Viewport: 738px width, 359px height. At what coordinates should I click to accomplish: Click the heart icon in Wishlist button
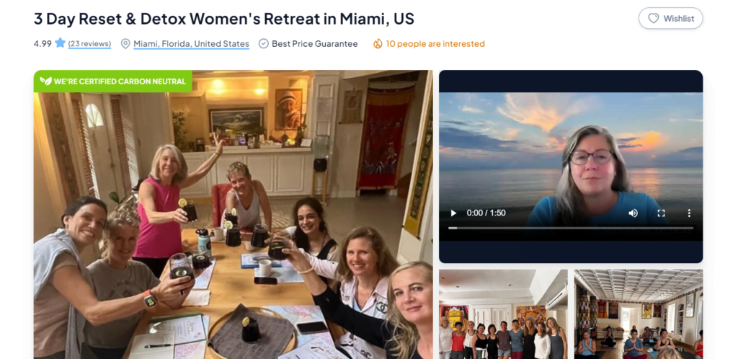coord(653,18)
